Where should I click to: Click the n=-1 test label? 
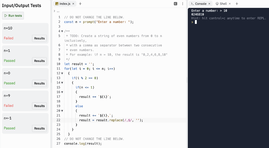[x=8, y=118]
